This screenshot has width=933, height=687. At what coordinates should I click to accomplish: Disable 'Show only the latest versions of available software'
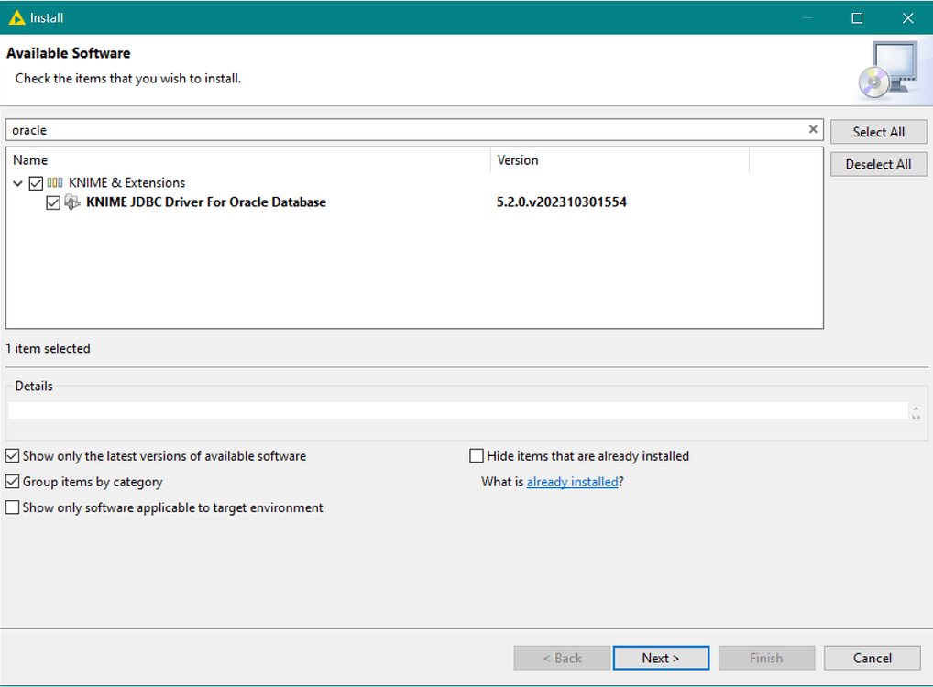click(x=12, y=455)
